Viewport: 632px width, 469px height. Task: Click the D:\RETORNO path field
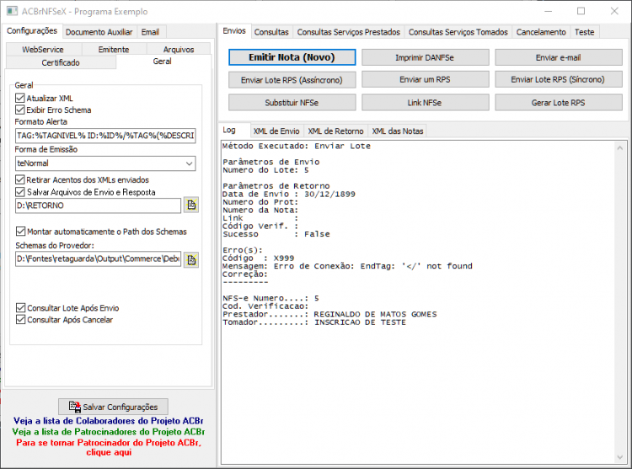click(99, 205)
